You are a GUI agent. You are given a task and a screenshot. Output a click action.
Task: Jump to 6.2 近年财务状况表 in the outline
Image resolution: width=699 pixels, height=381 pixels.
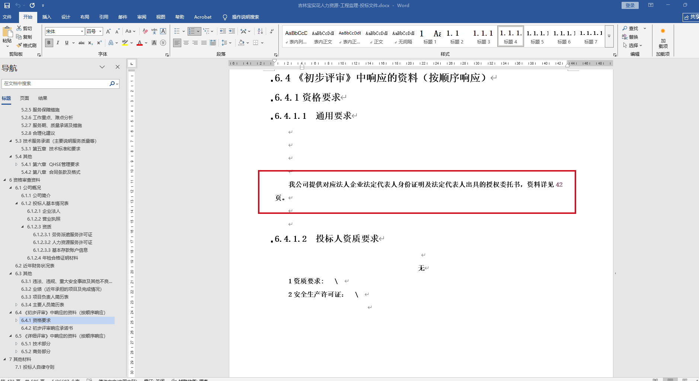35,266
